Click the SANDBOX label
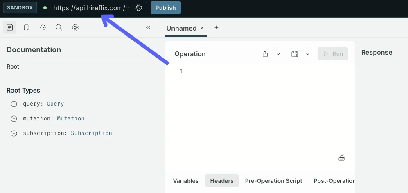 20,8
